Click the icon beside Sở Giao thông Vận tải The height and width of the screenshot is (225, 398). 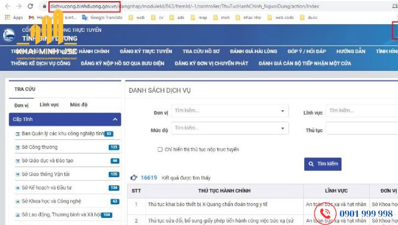pyautogui.click(x=18, y=175)
